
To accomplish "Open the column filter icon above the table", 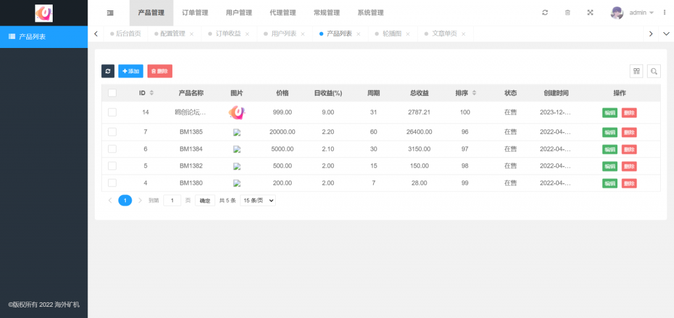I will click(636, 71).
